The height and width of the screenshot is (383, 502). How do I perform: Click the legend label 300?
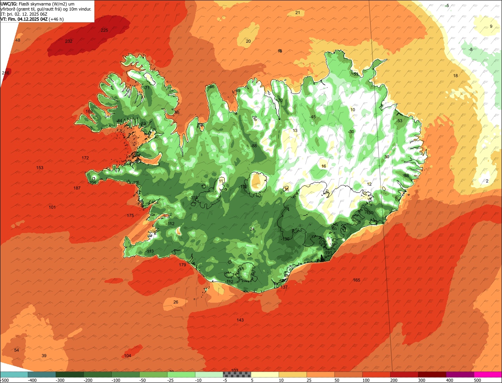(x=422, y=380)
